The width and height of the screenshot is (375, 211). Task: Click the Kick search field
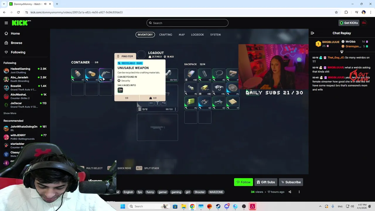(x=187, y=23)
